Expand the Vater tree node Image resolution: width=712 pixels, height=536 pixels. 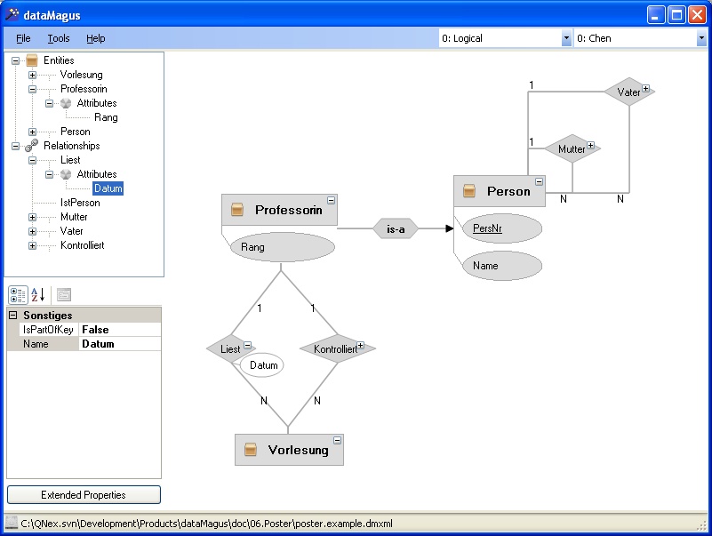point(32,231)
